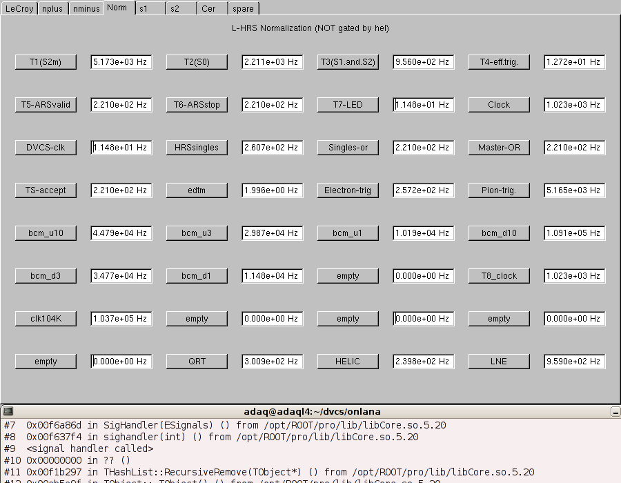The height and width of the screenshot is (483, 621).
Task: Click the T3 rate field 9.560e+02 Hz
Action: pyautogui.click(x=424, y=62)
